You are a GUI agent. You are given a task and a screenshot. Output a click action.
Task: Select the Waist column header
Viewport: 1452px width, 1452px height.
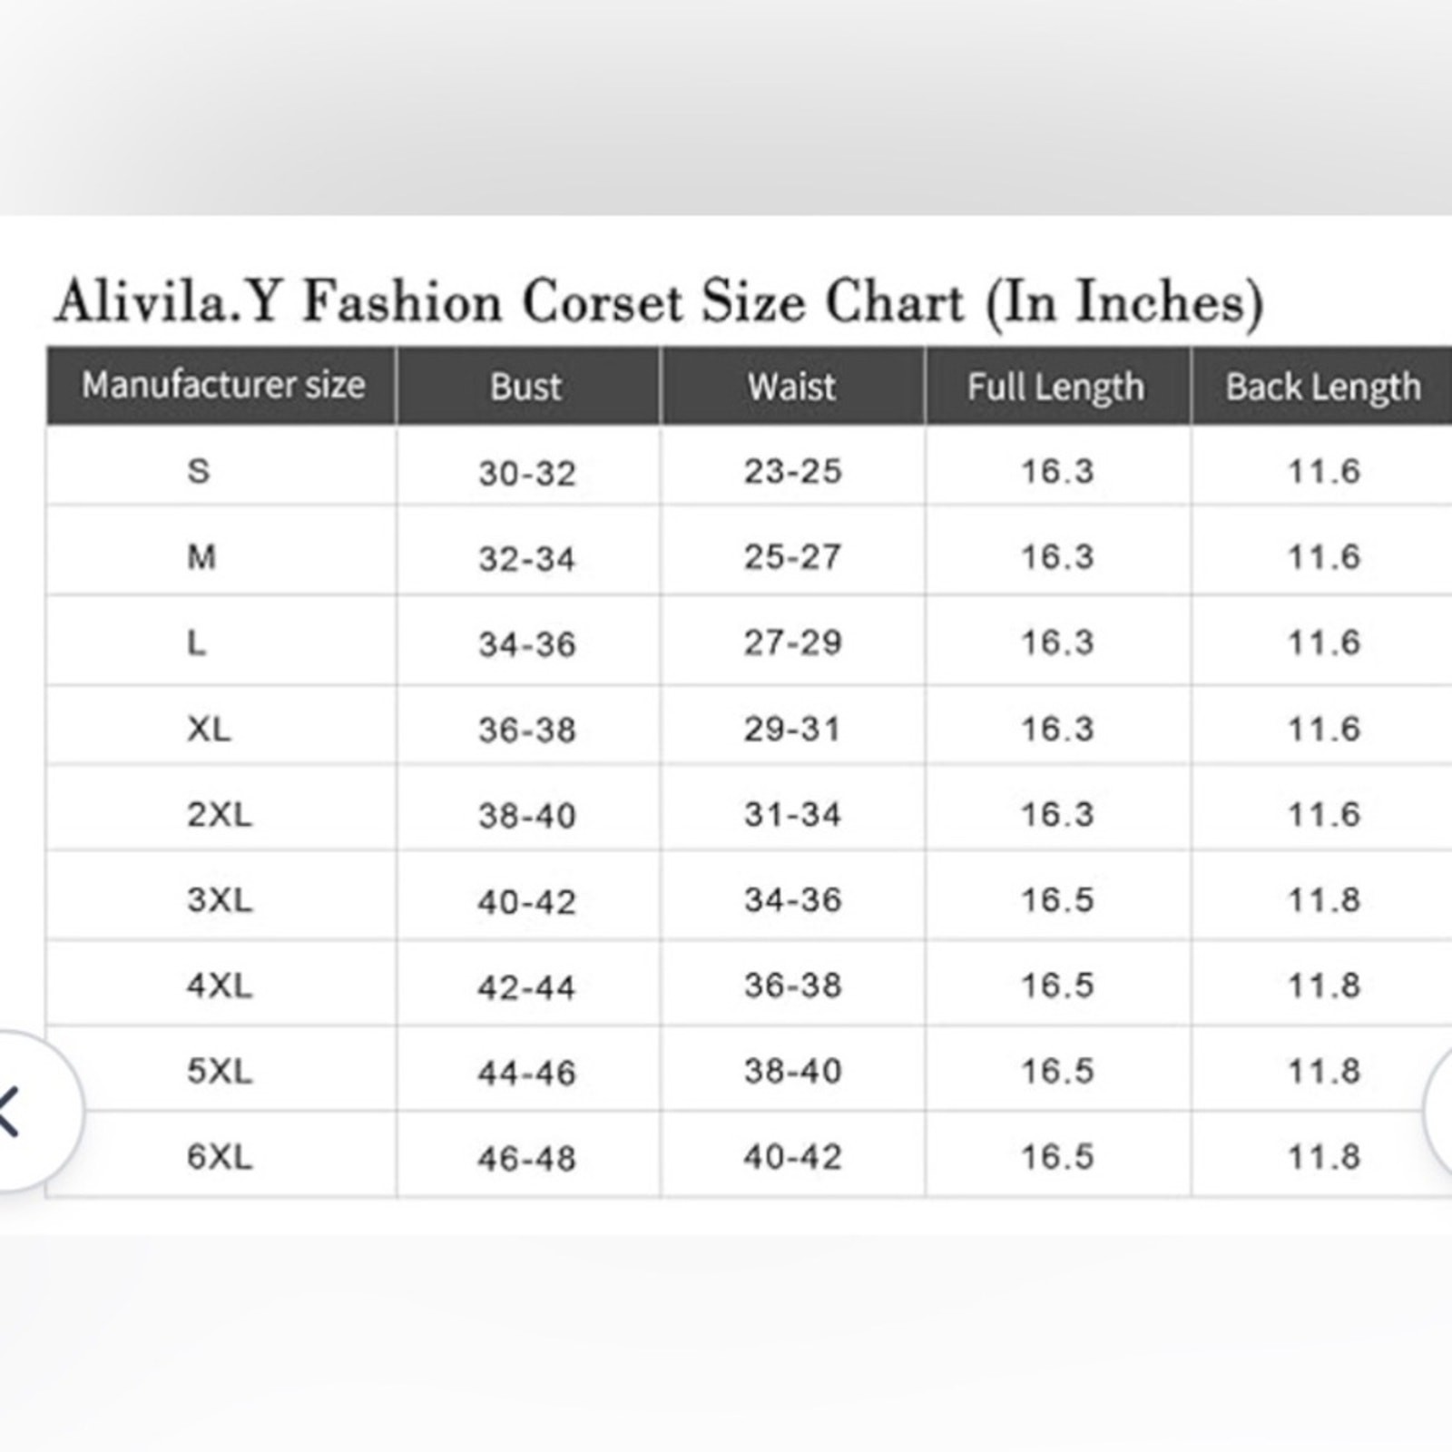pyautogui.click(x=792, y=388)
